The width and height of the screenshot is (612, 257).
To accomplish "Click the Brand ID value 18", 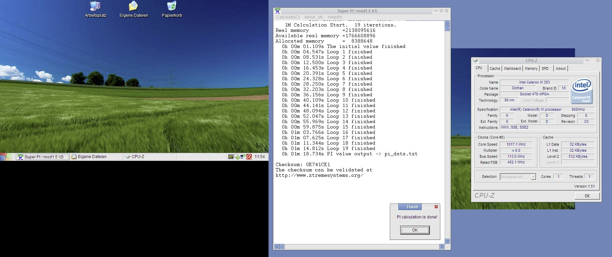I will coord(564,88).
